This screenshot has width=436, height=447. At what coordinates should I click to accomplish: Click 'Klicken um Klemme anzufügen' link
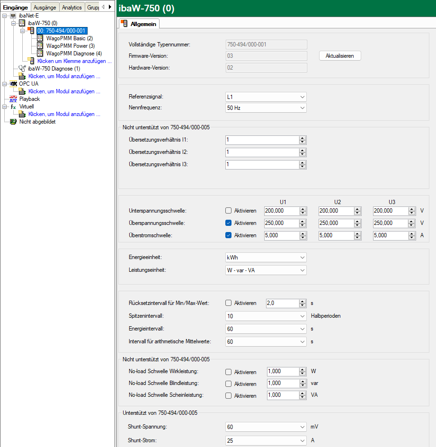coord(74,61)
